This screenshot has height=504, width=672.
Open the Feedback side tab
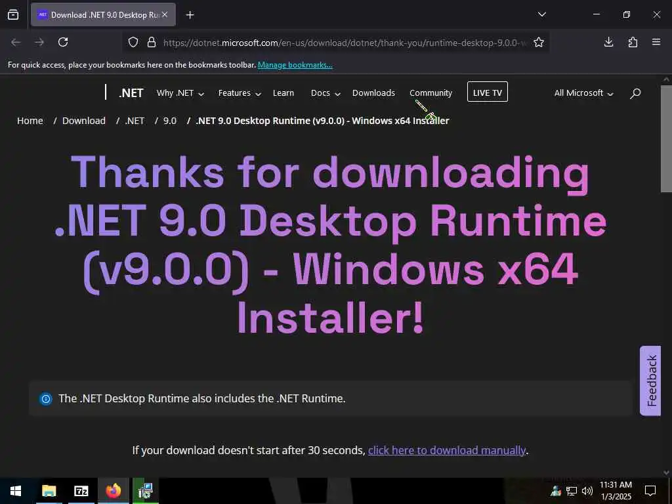[650, 381]
